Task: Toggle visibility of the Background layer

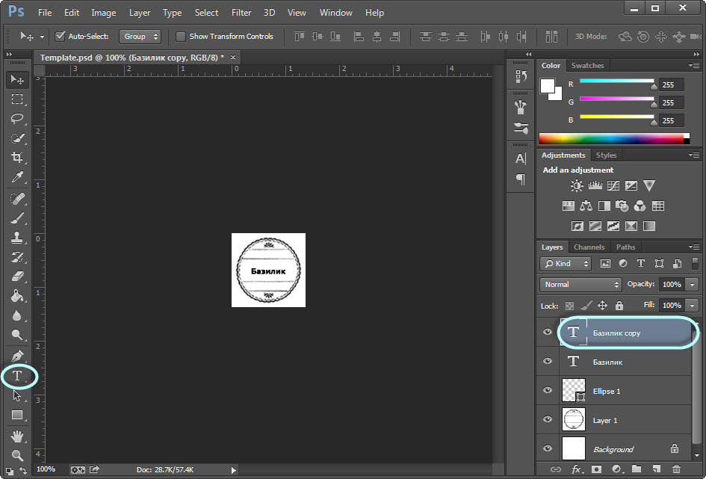Action: click(548, 449)
